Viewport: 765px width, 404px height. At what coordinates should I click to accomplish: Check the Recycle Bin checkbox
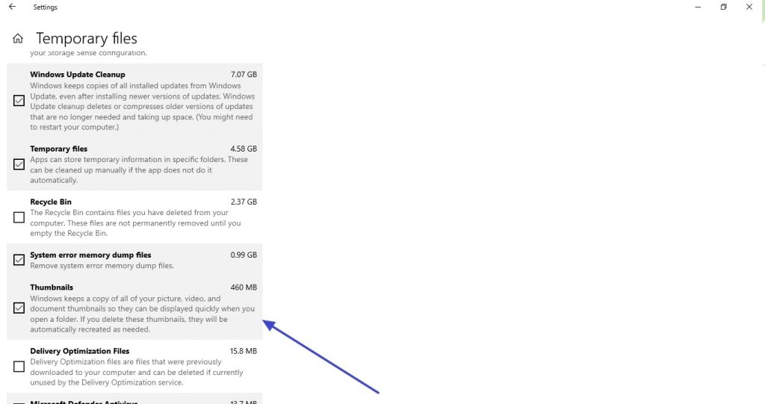tap(19, 217)
